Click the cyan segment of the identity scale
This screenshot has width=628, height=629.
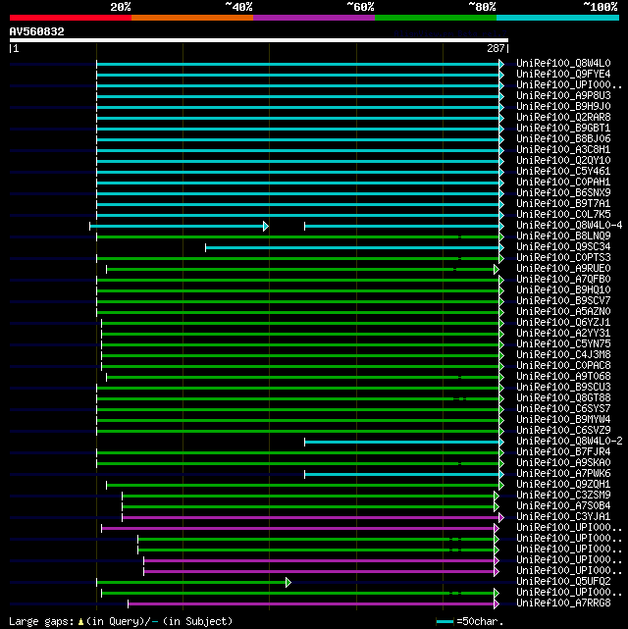[557, 18]
